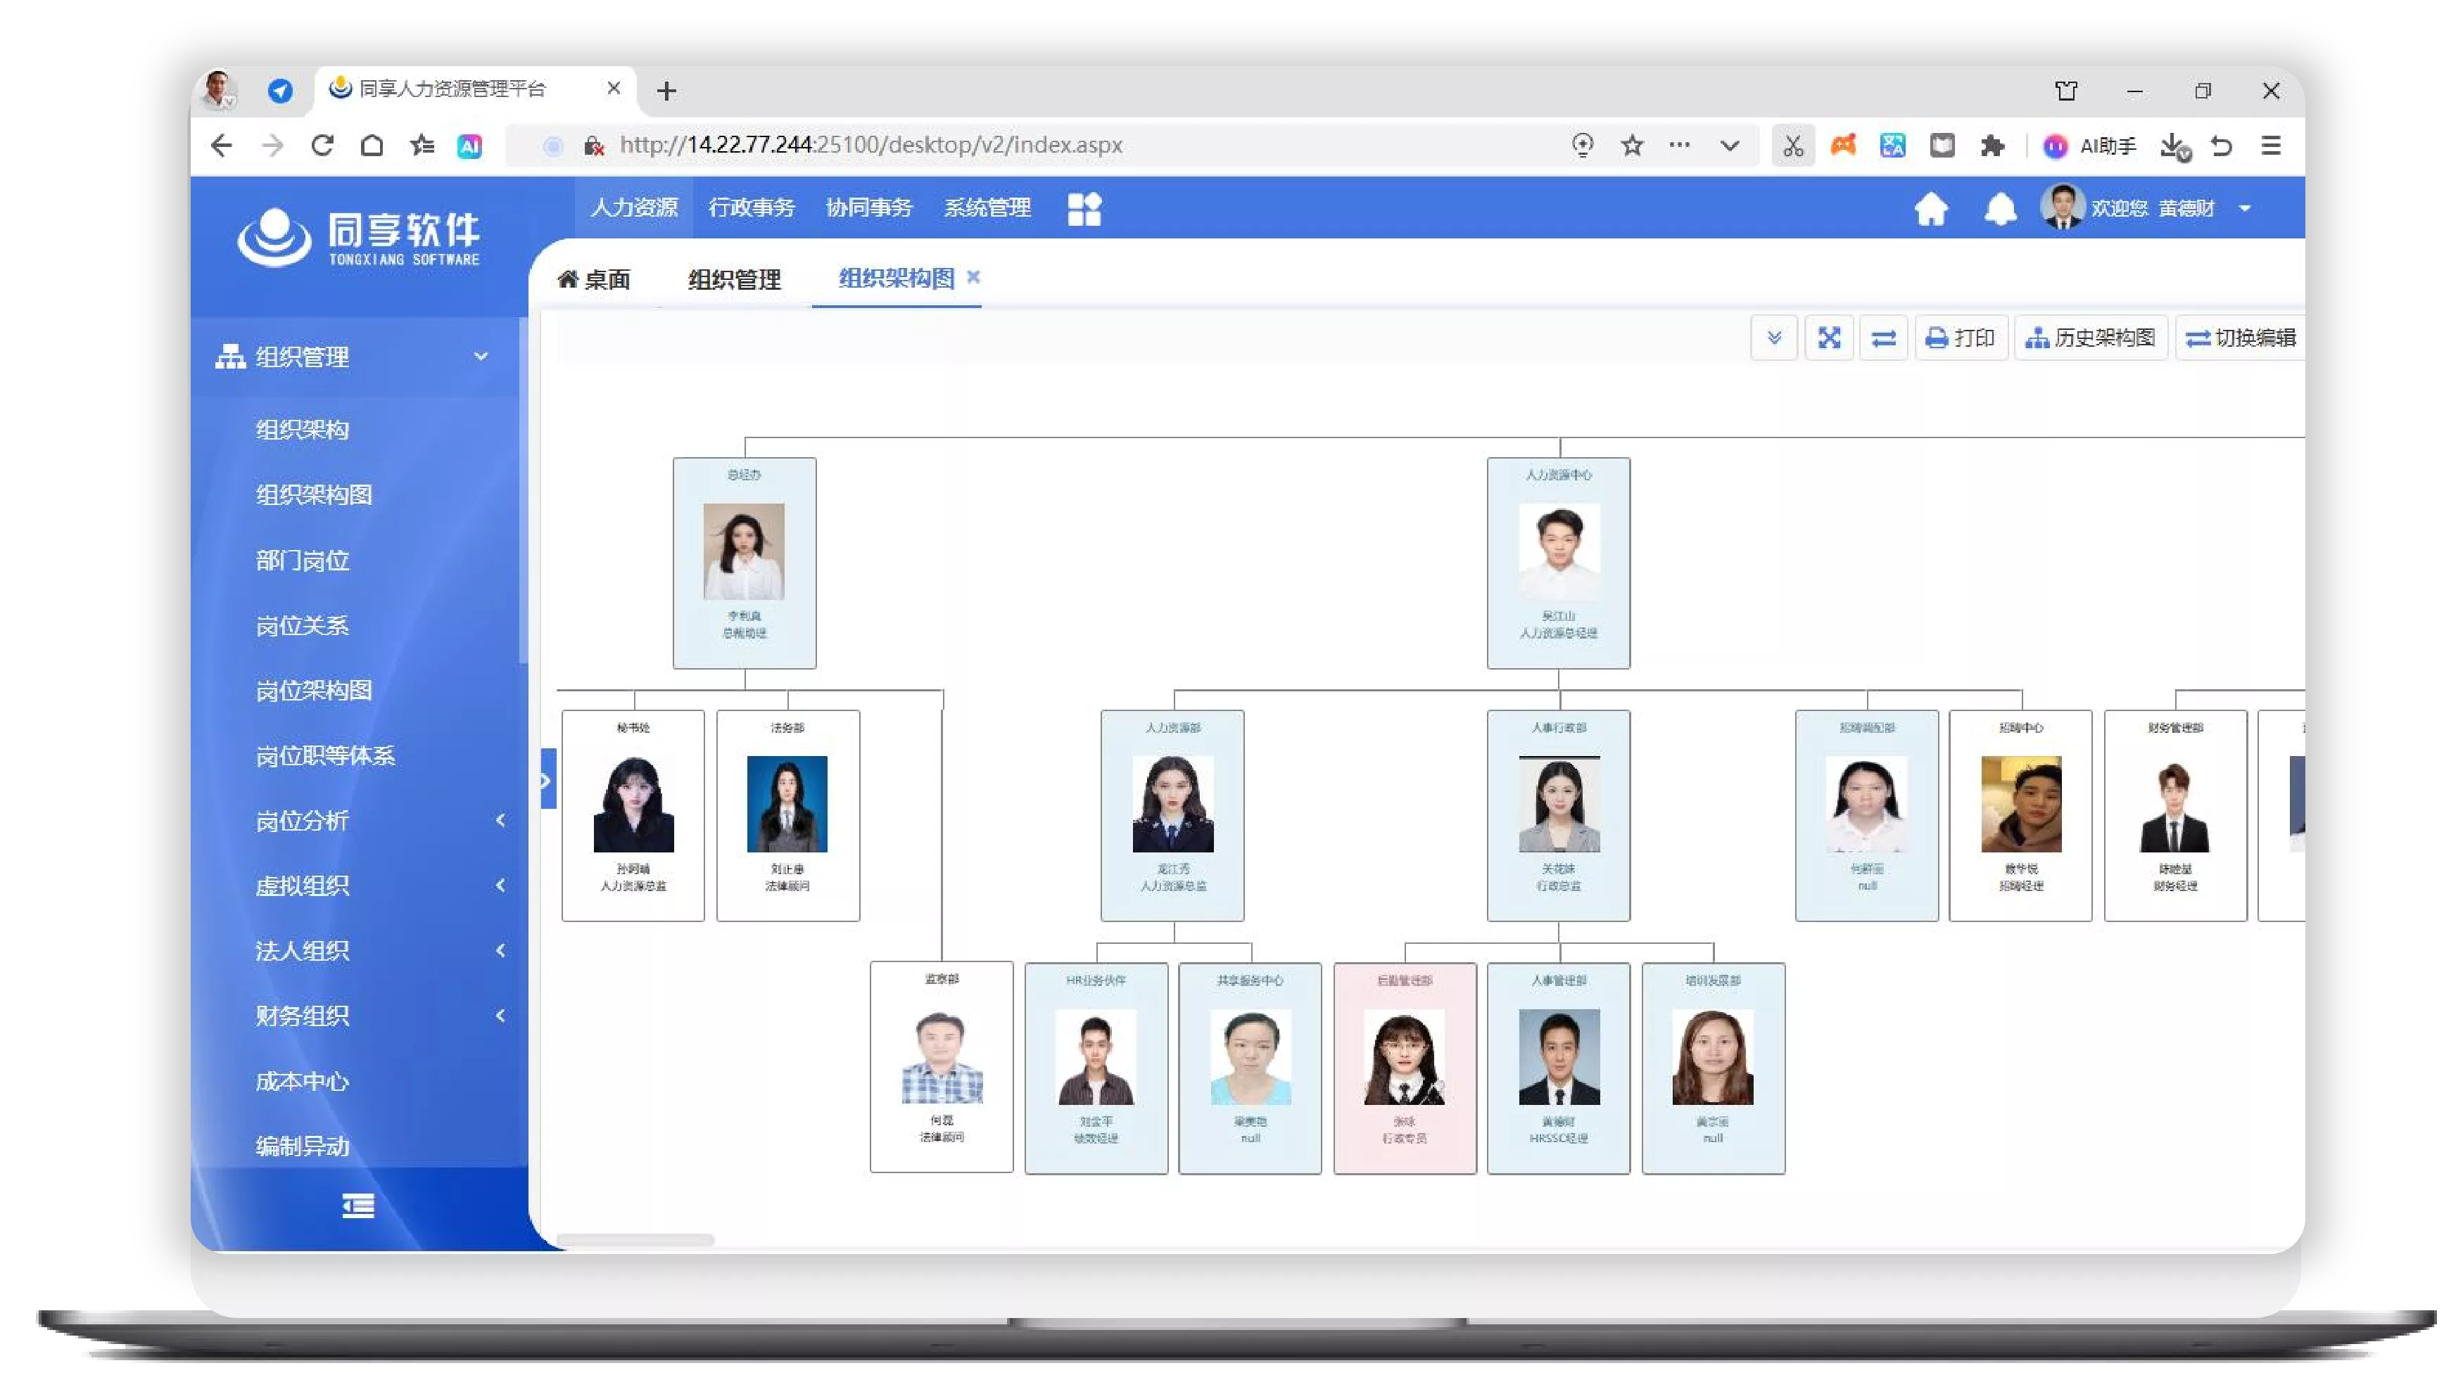
Task: Open the AI助手 assistant
Action: coord(2090,146)
